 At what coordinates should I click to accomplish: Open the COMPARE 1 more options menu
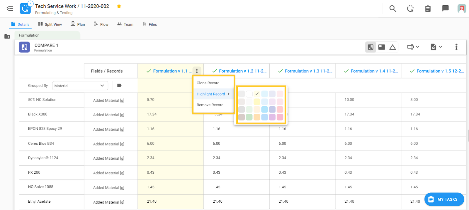coord(456,47)
